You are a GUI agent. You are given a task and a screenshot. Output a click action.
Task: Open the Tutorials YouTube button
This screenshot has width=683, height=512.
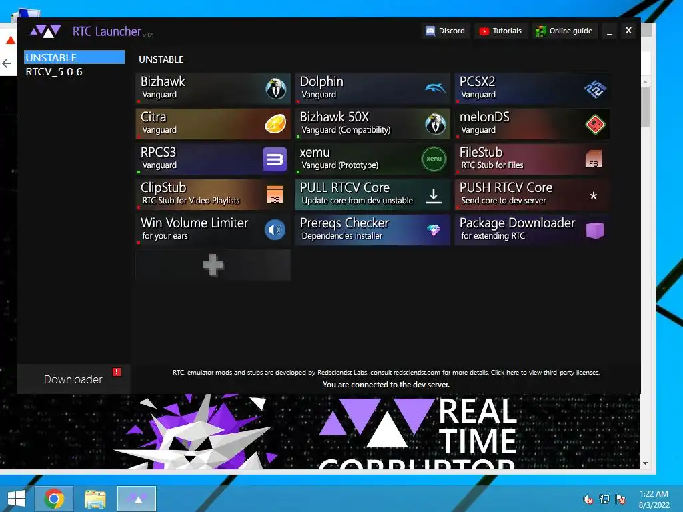pos(500,31)
